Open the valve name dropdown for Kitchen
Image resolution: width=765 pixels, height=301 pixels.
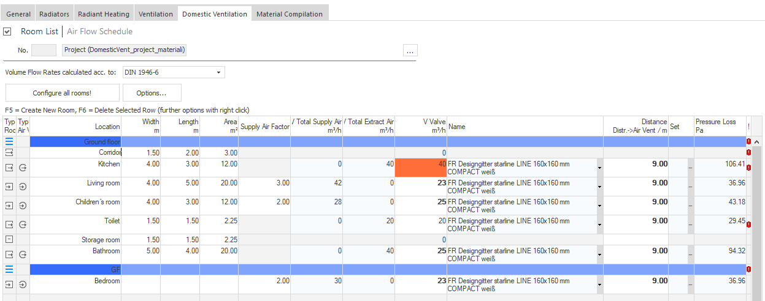click(599, 168)
